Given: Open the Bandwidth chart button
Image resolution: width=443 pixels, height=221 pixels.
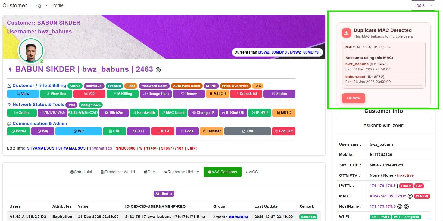Looking at the screenshot, I should [144, 113].
